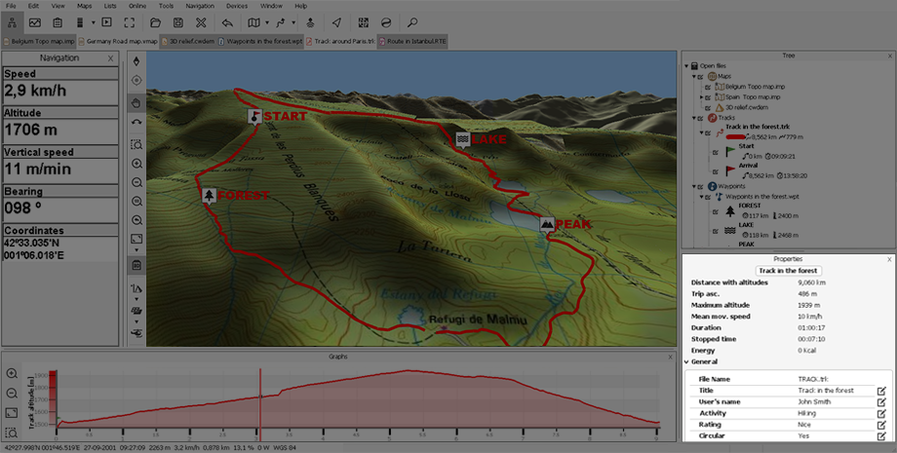
Task: Click the undo arrow in toolbar
Action: tap(226, 21)
